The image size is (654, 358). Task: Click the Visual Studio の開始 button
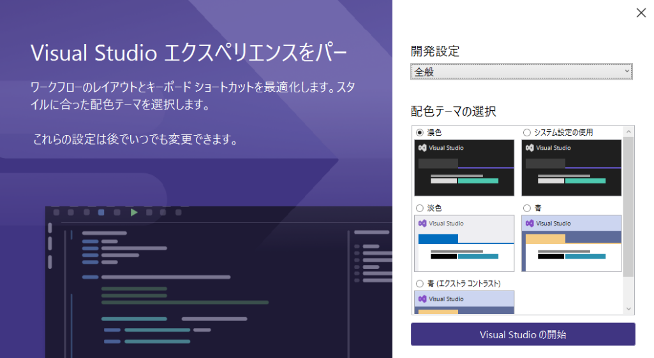tap(523, 334)
